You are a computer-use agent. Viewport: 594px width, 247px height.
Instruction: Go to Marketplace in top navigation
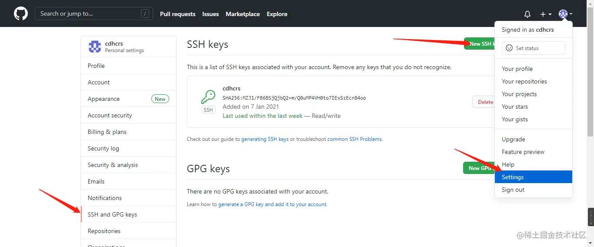click(x=243, y=14)
